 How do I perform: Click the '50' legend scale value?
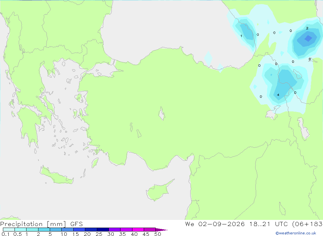[158, 234]
